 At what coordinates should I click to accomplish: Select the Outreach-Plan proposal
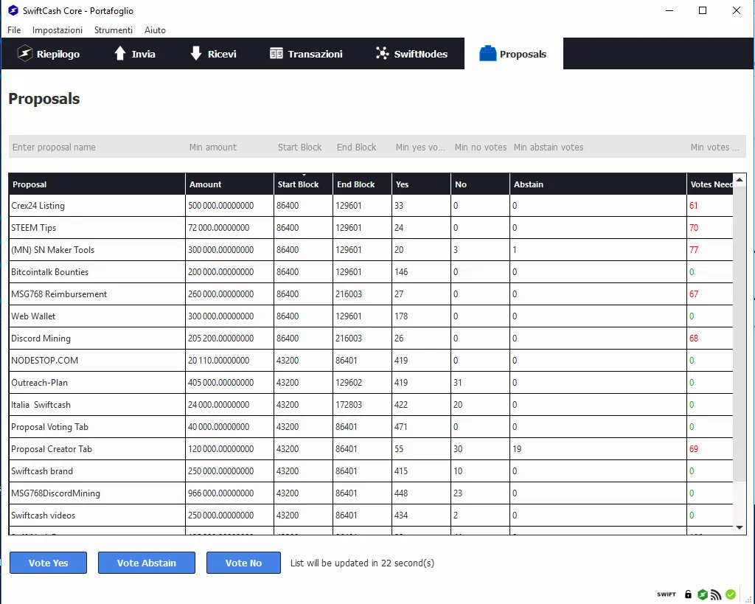tap(371, 383)
